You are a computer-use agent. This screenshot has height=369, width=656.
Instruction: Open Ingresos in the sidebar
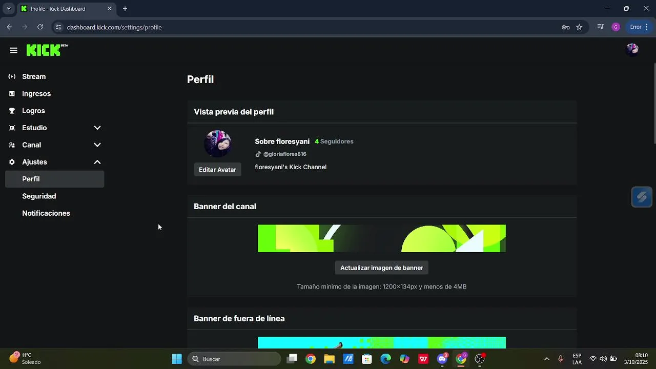click(x=36, y=94)
